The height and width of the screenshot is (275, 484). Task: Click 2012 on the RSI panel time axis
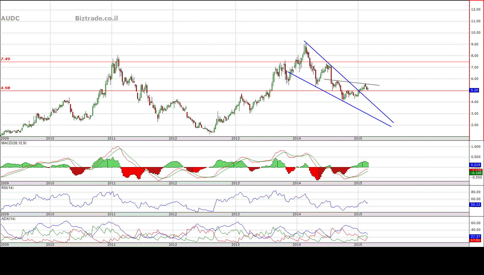click(173, 214)
